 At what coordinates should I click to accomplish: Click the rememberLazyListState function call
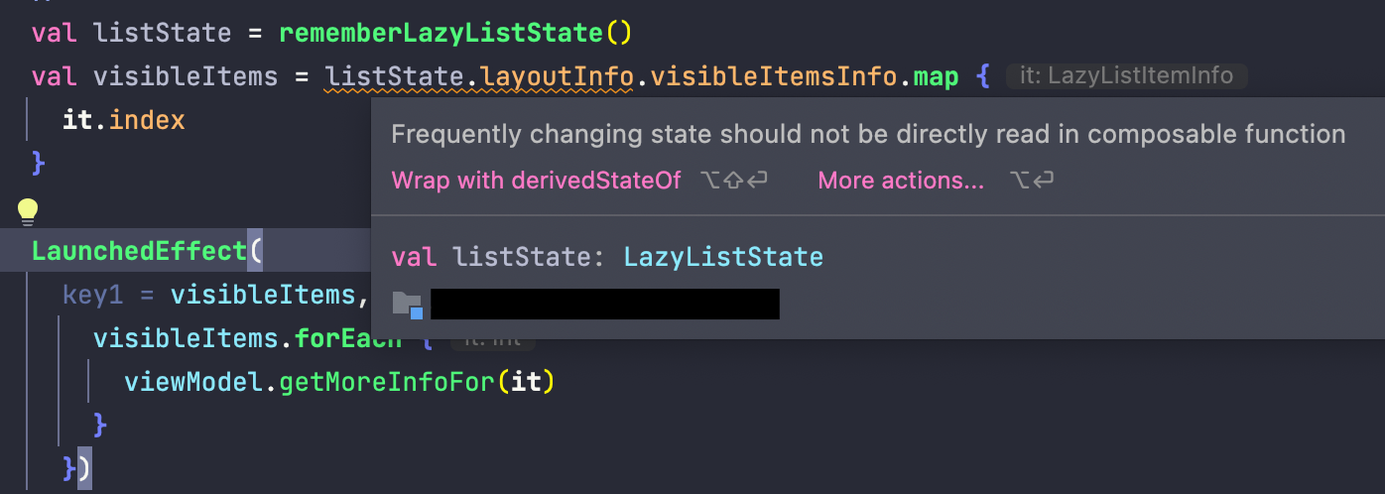pos(441,33)
